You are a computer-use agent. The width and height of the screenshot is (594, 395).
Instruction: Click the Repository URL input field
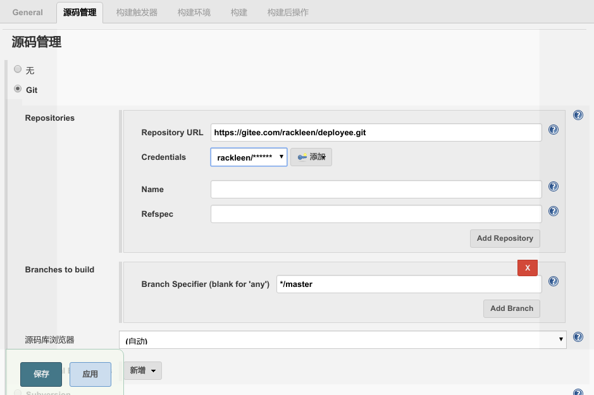tap(376, 133)
